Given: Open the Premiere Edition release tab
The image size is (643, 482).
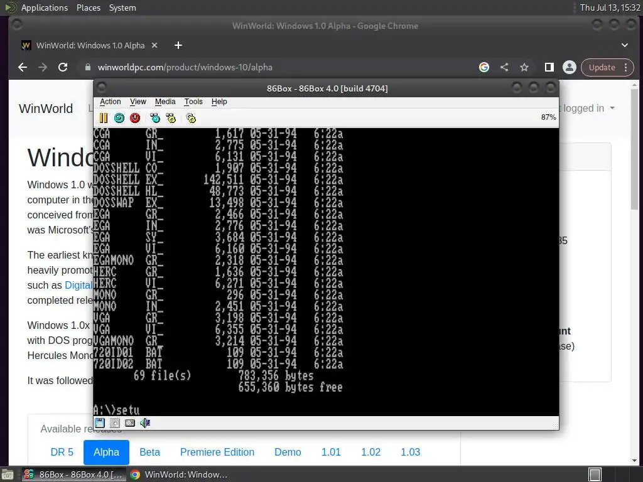Looking at the screenshot, I should (x=217, y=452).
